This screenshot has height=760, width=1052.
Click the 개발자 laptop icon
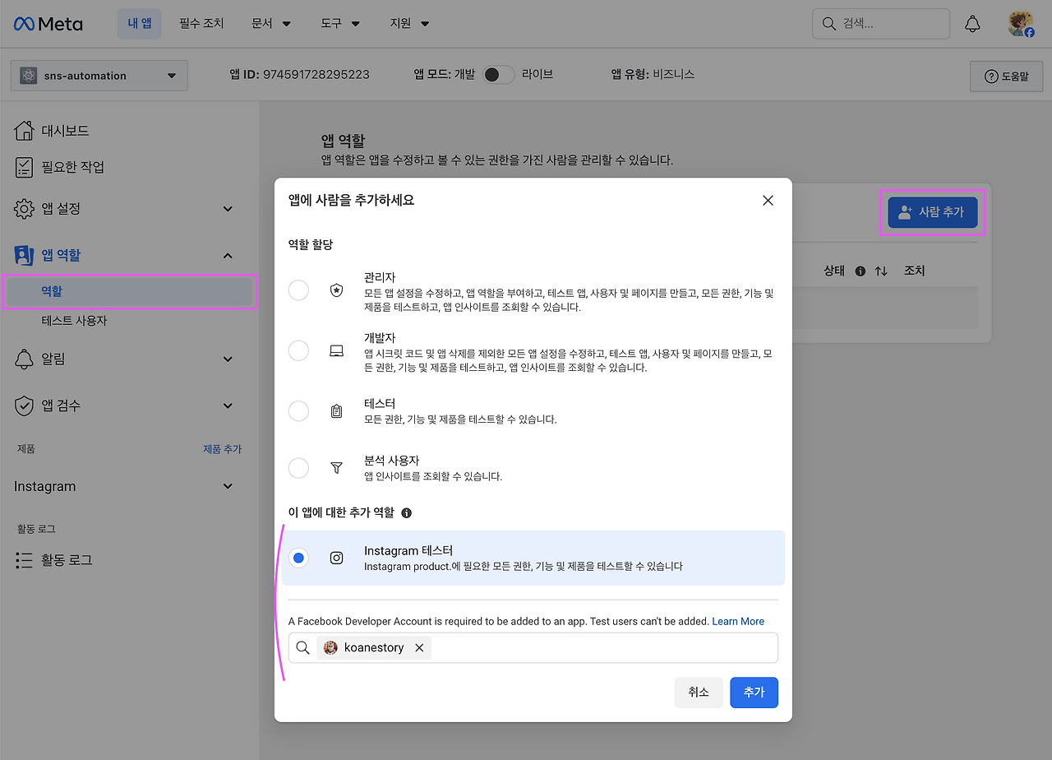click(x=336, y=351)
